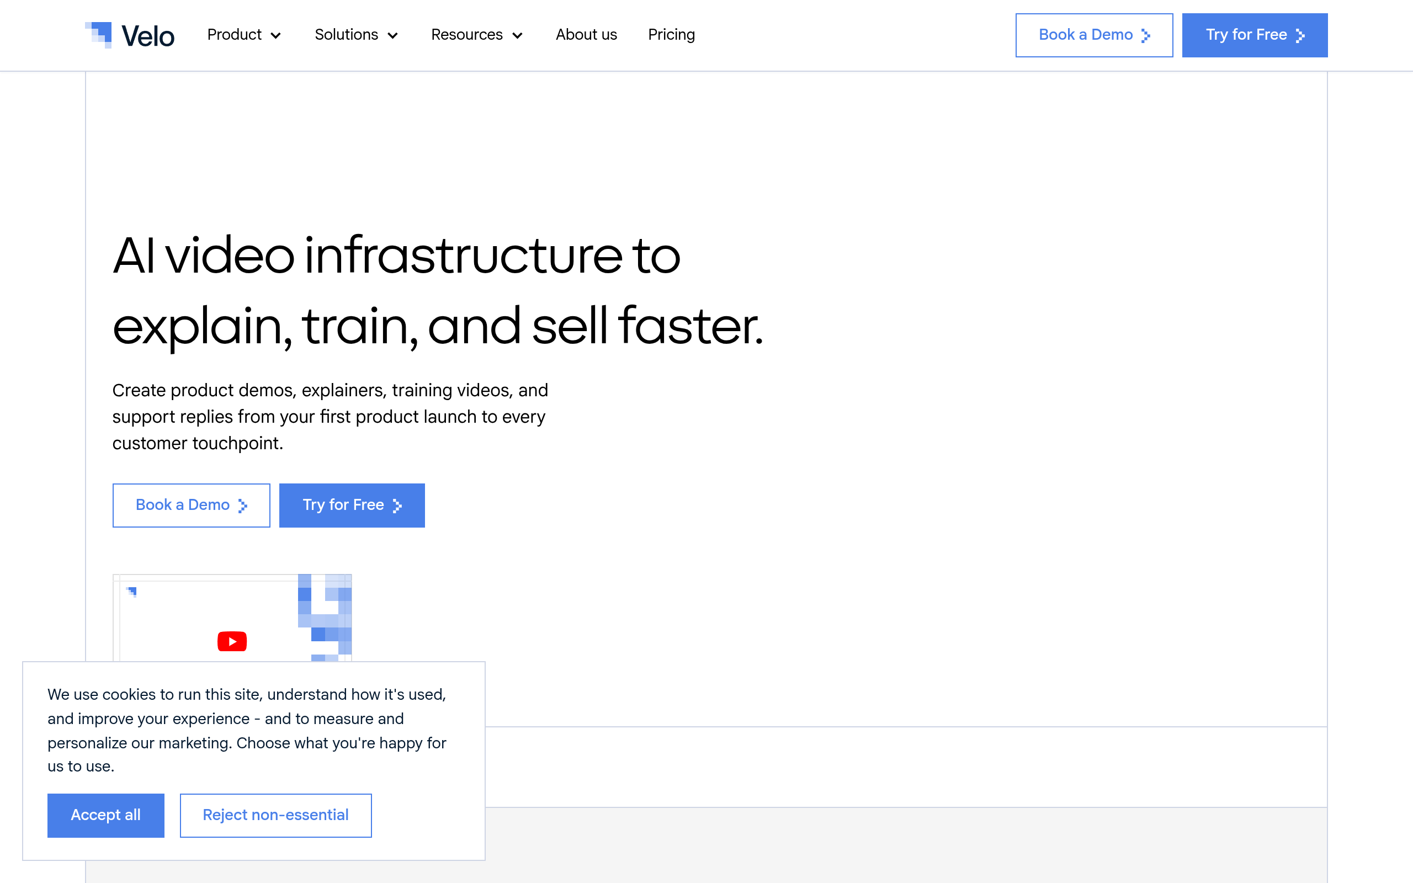Click the Velo wordmark text

pos(148,36)
